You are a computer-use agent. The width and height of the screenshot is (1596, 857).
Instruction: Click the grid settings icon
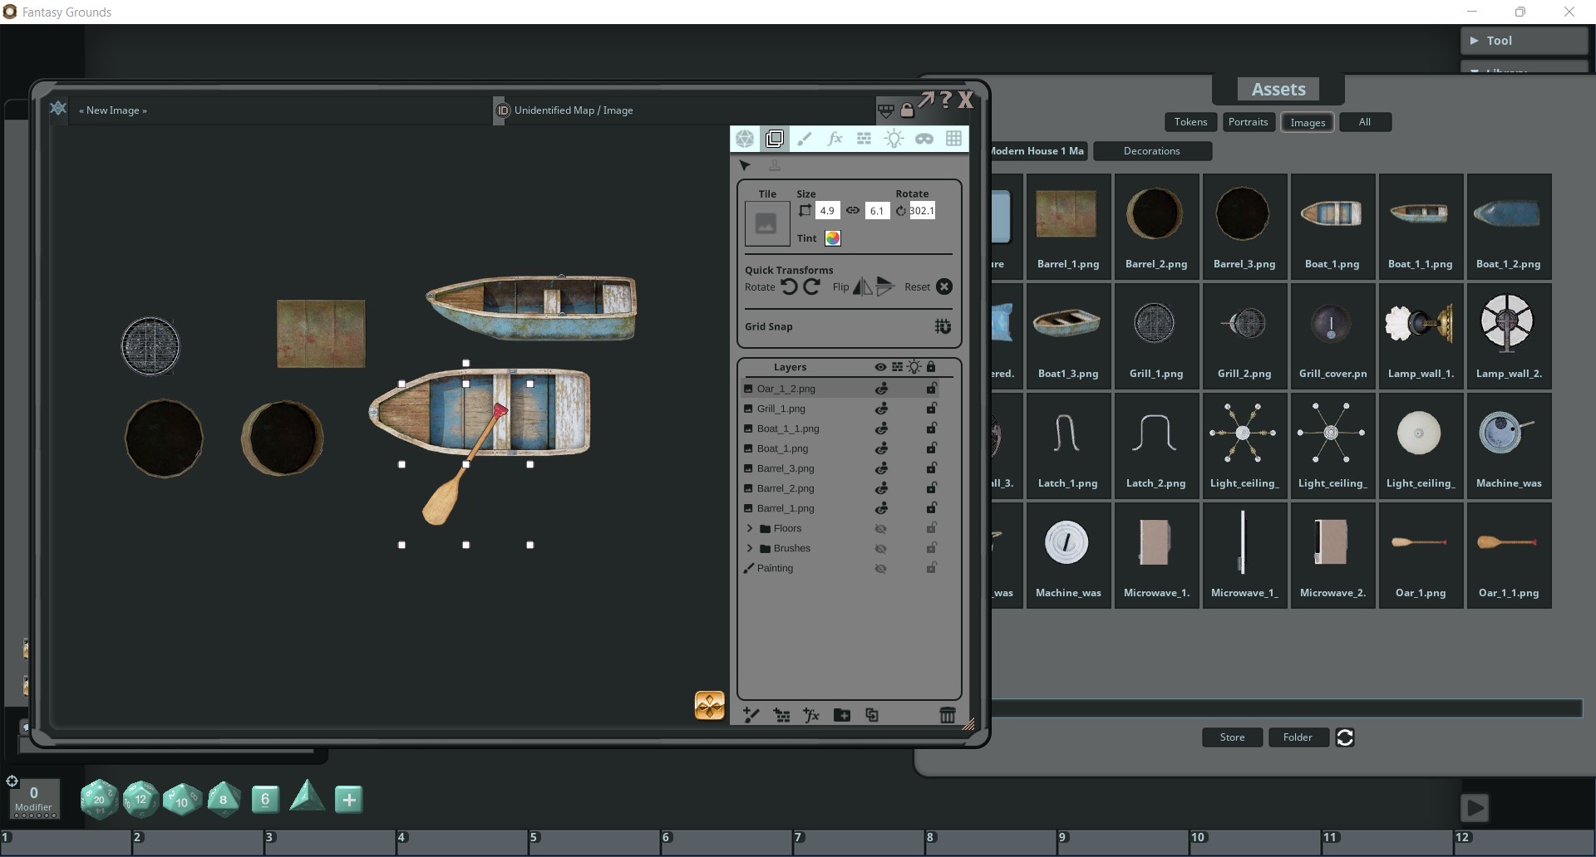tap(954, 139)
